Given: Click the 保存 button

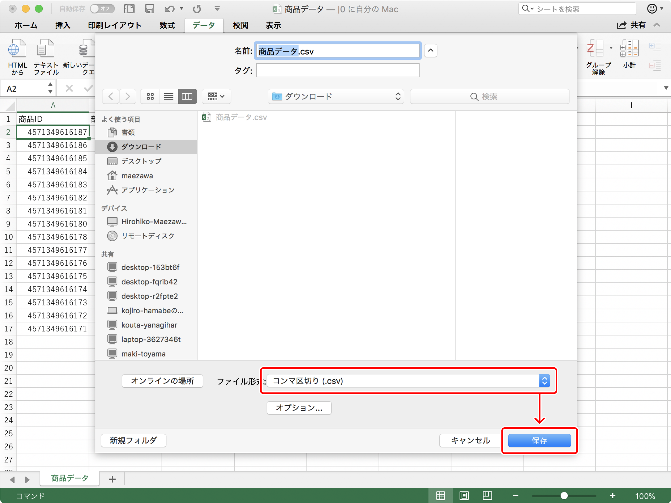Looking at the screenshot, I should 539,440.
